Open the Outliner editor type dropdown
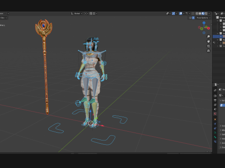 tap(217, 14)
